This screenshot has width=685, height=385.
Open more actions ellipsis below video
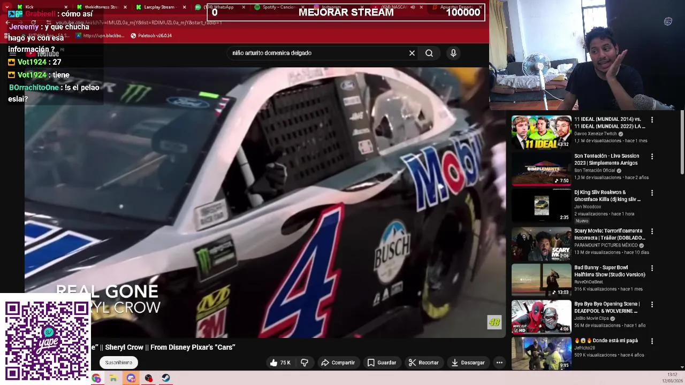click(499, 363)
